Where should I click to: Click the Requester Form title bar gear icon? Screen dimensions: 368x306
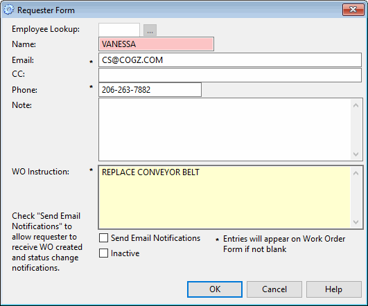click(x=9, y=10)
